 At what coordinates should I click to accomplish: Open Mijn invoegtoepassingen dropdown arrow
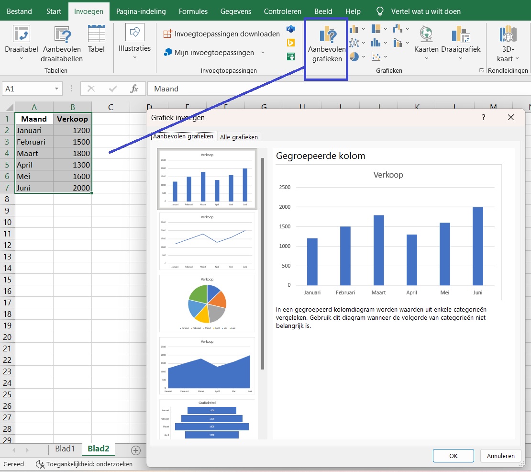pyautogui.click(x=263, y=53)
